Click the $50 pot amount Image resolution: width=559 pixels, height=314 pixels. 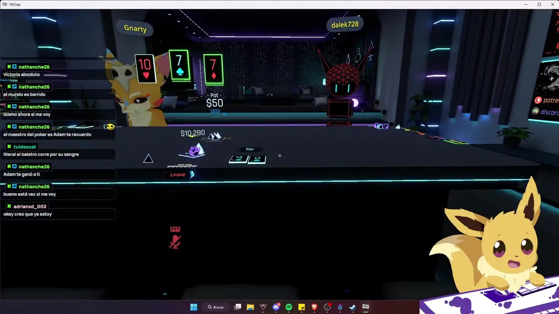pyautogui.click(x=214, y=103)
